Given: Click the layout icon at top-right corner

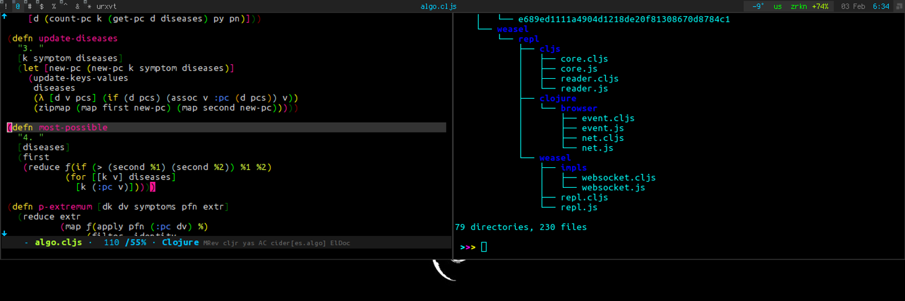Looking at the screenshot, I should click(x=898, y=6).
